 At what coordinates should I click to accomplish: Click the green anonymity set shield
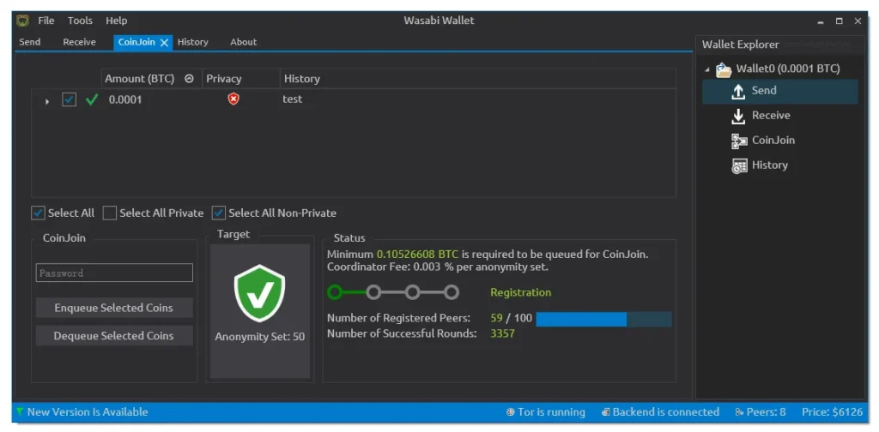point(259,294)
